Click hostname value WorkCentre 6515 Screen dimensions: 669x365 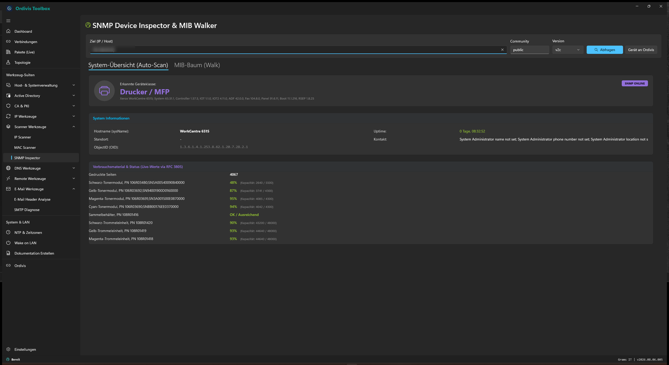[x=194, y=131]
